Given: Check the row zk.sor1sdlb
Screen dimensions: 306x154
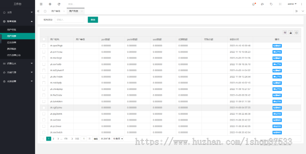Looking at the screenshot, I should 44,64.
